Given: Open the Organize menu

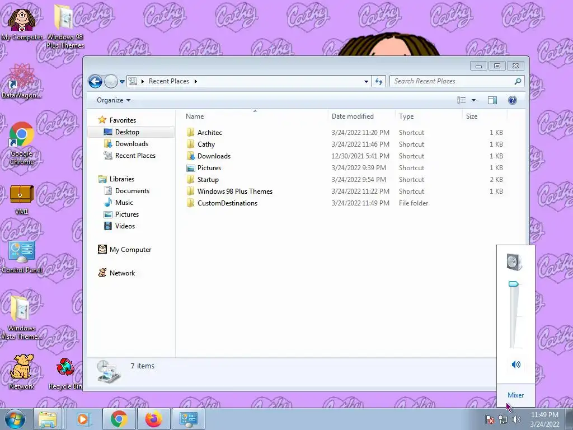Looking at the screenshot, I should (x=113, y=100).
